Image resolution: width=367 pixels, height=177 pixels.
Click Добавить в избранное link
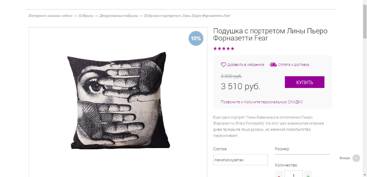point(246,65)
